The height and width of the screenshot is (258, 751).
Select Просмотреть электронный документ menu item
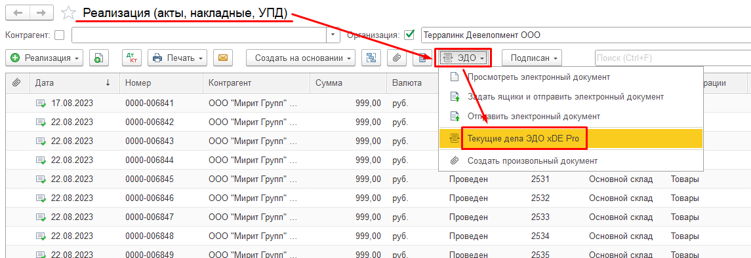[571, 77]
